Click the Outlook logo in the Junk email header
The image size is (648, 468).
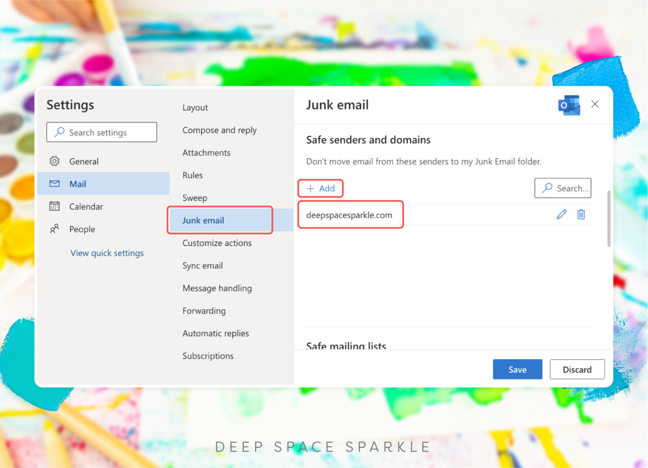click(x=569, y=104)
